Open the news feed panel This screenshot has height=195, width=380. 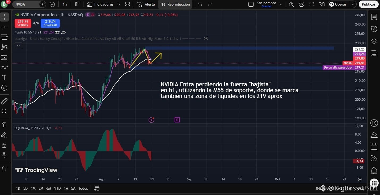point(374,159)
